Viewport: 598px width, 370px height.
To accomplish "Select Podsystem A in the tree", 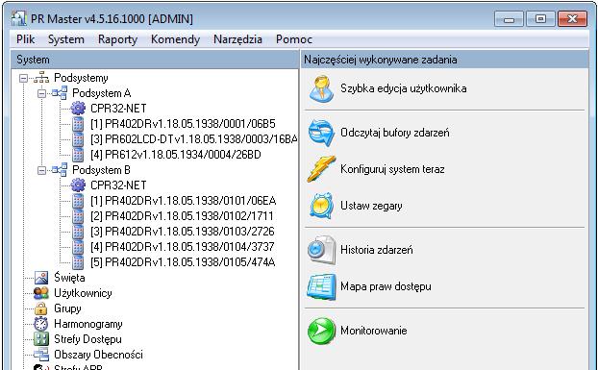I will coord(102,93).
